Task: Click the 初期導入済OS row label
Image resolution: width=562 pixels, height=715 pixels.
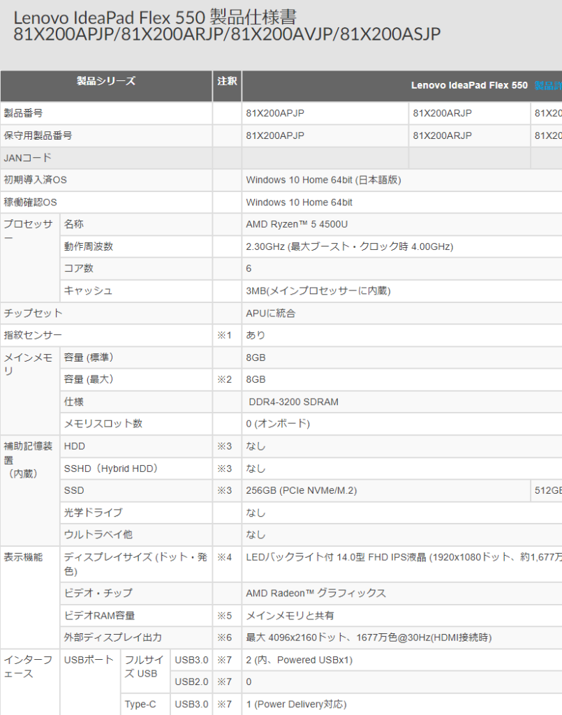Action: tap(35, 179)
